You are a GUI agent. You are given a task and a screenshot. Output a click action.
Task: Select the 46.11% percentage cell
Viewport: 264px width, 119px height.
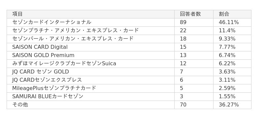[x=232, y=22]
